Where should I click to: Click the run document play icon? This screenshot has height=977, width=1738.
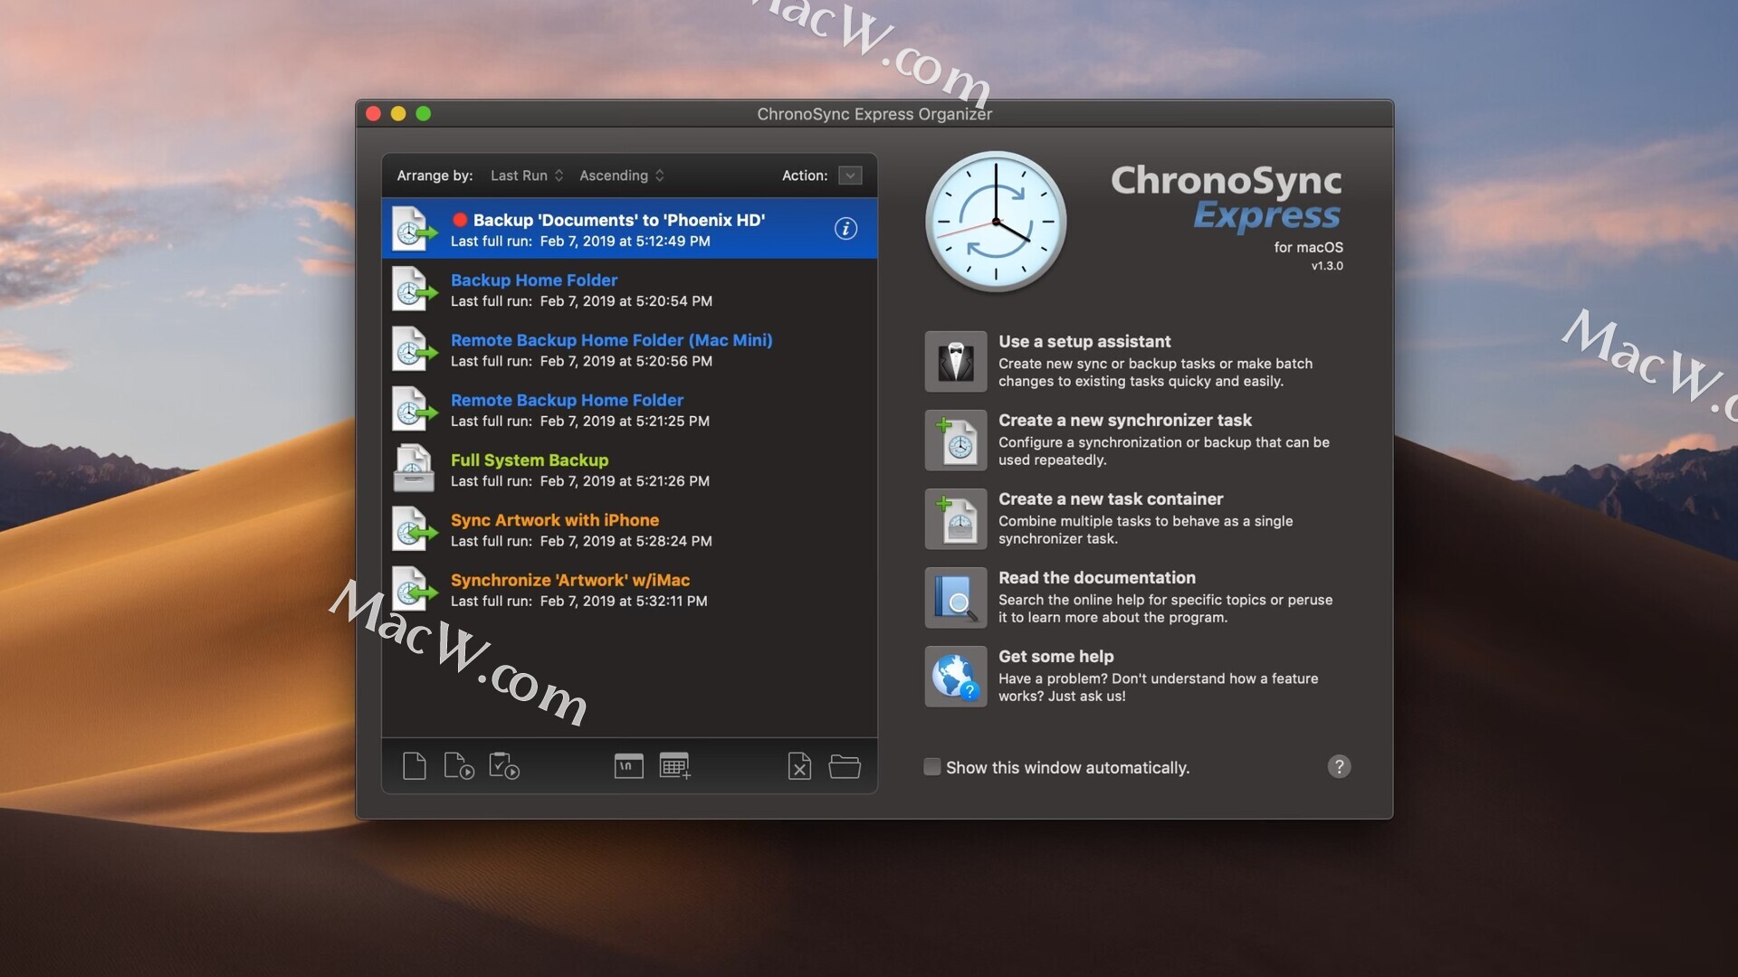459,766
